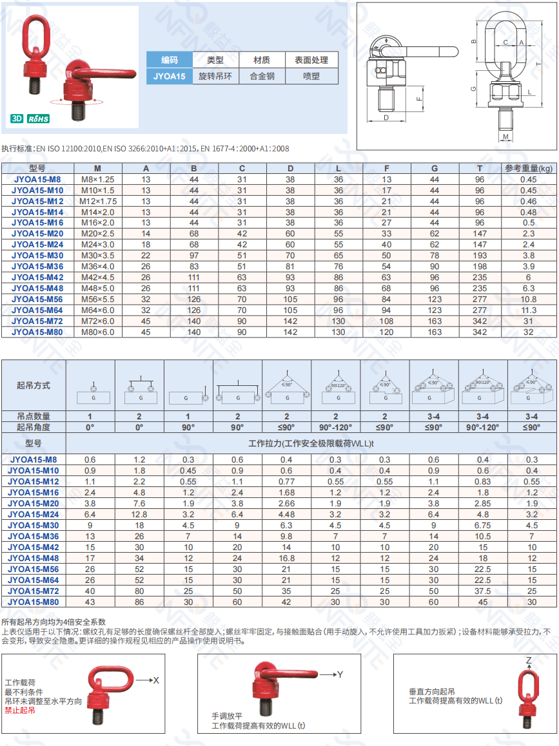Viewport: 559px width, 746px height.
Task: Click the RoHS compliance badge
Action: click(x=39, y=119)
